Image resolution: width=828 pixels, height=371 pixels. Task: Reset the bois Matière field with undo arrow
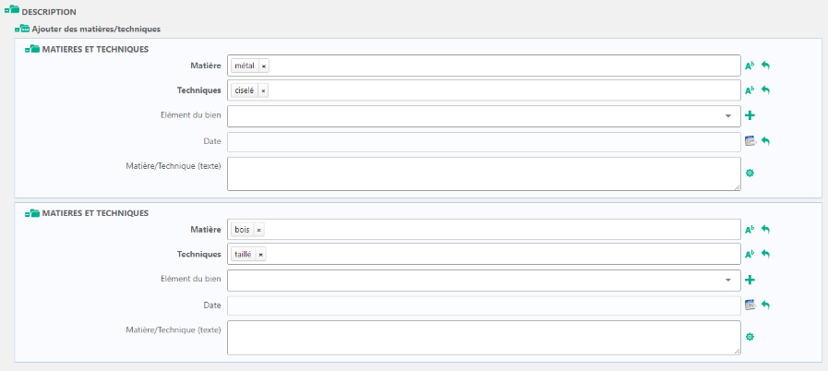(x=765, y=230)
